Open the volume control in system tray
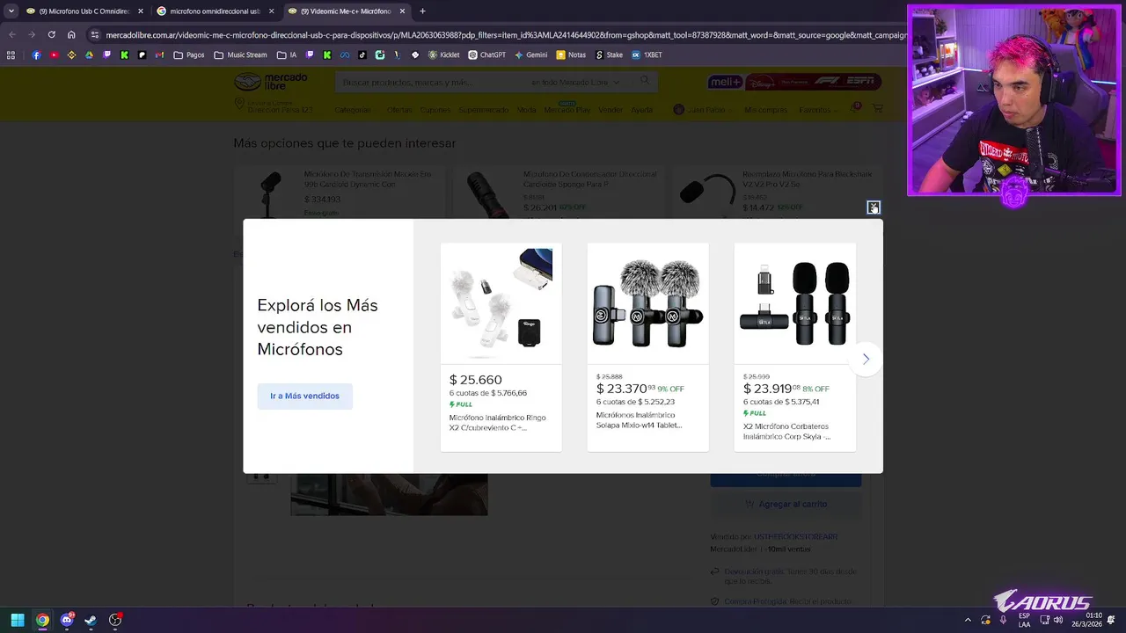 (1057, 620)
